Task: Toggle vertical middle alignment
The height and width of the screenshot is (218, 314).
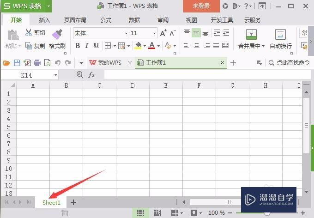Action: pyautogui.click(x=196, y=33)
